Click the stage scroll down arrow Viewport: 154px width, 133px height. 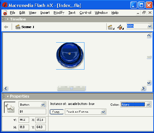(x=149, y=83)
